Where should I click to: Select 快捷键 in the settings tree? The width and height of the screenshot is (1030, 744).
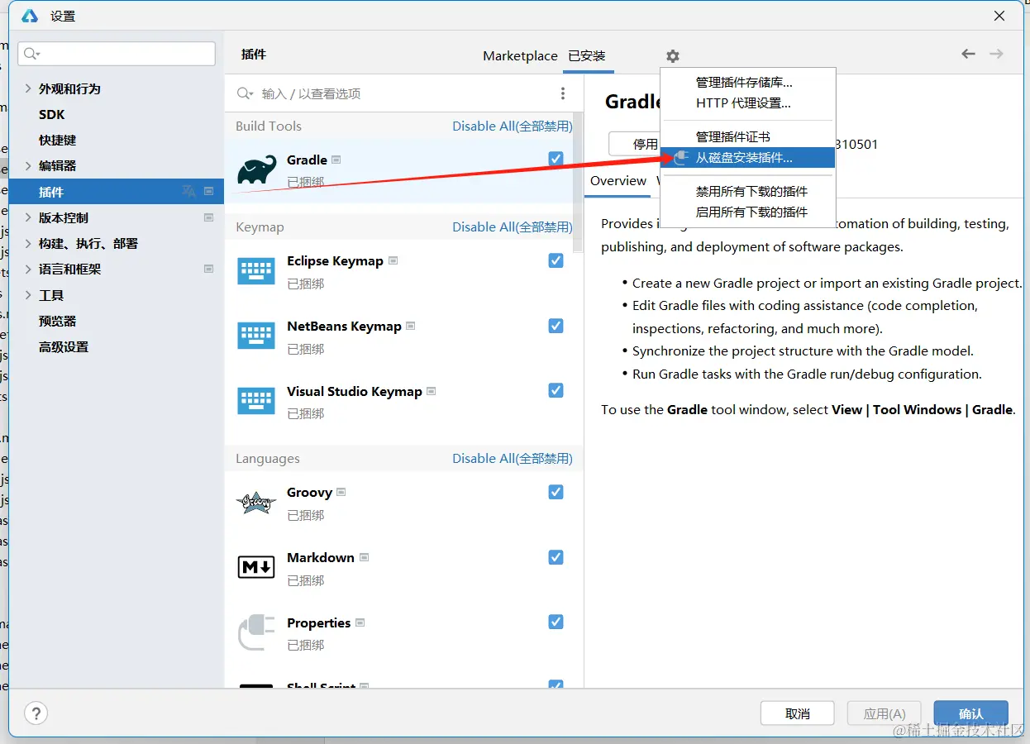pyautogui.click(x=57, y=140)
